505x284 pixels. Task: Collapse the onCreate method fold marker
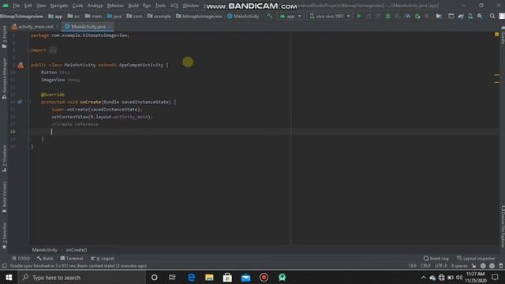point(28,102)
